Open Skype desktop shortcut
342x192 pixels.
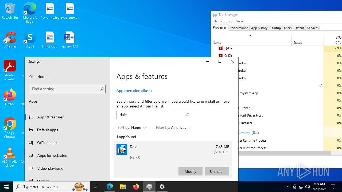(30, 40)
